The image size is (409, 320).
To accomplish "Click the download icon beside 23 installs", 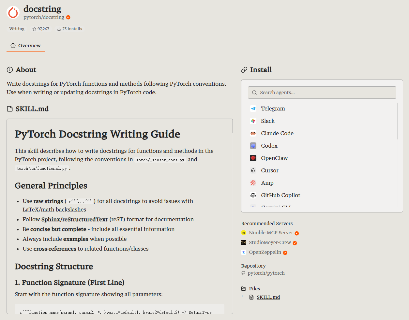I will (59, 29).
